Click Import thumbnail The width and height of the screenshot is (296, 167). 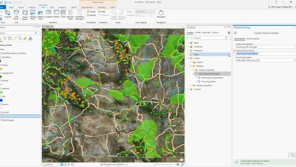(91, 15)
